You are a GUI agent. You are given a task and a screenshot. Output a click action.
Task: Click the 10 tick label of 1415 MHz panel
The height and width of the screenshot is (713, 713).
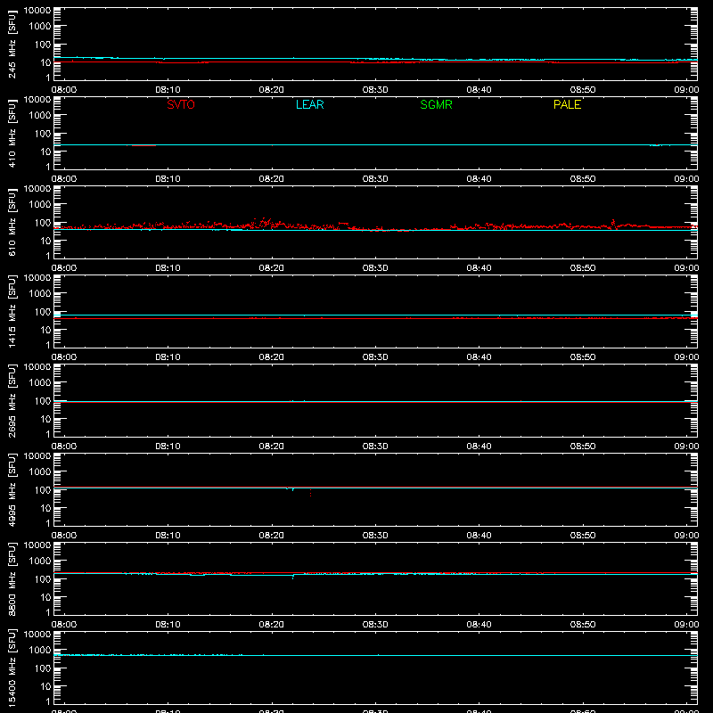click(x=45, y=330)
